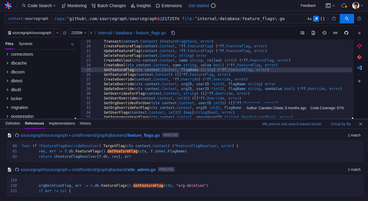Click the Get started link
368x201 pixels.
[x=202, y=6]
